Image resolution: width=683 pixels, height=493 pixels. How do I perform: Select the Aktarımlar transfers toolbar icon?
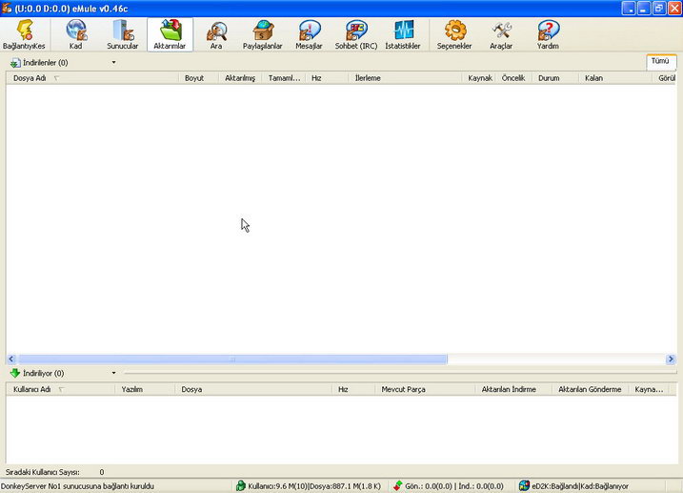tap(170, 34)
